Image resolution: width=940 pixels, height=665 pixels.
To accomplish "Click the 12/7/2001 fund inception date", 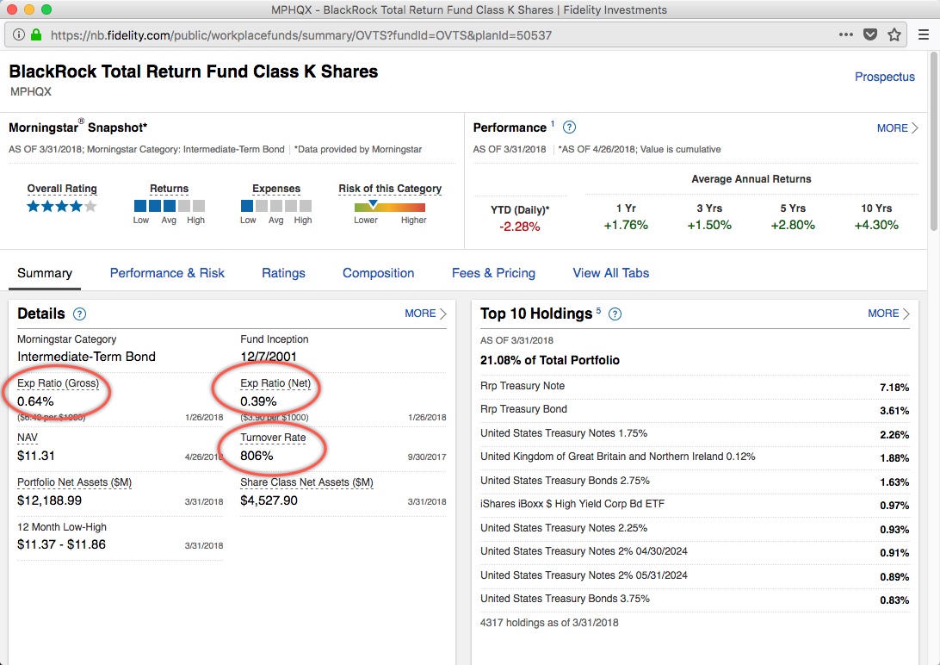I will (x=268, y=357).
